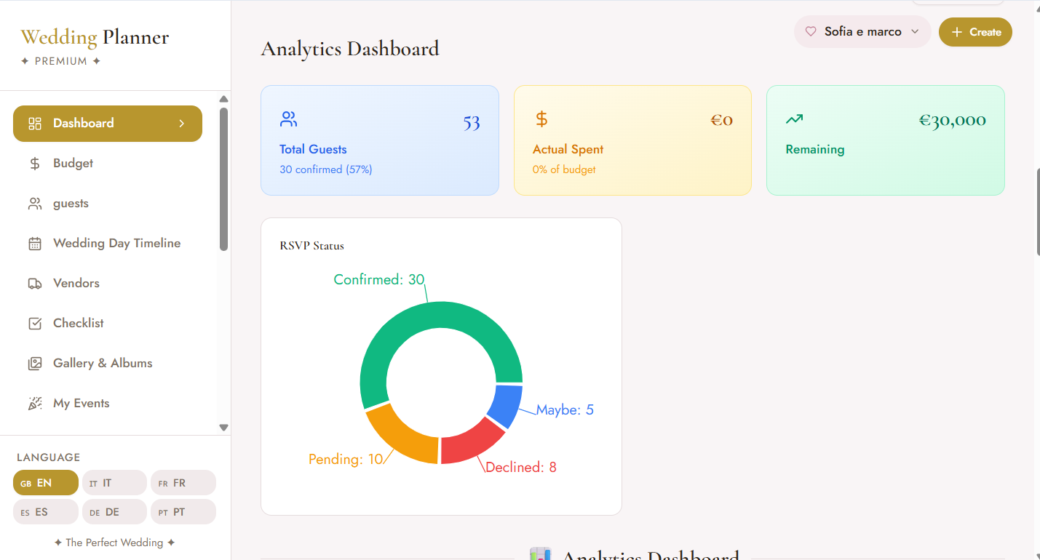The height and width of the screenshot is (560, 1040).
Task: Click the guests people icon in sidebar
Action: (35, 204)
